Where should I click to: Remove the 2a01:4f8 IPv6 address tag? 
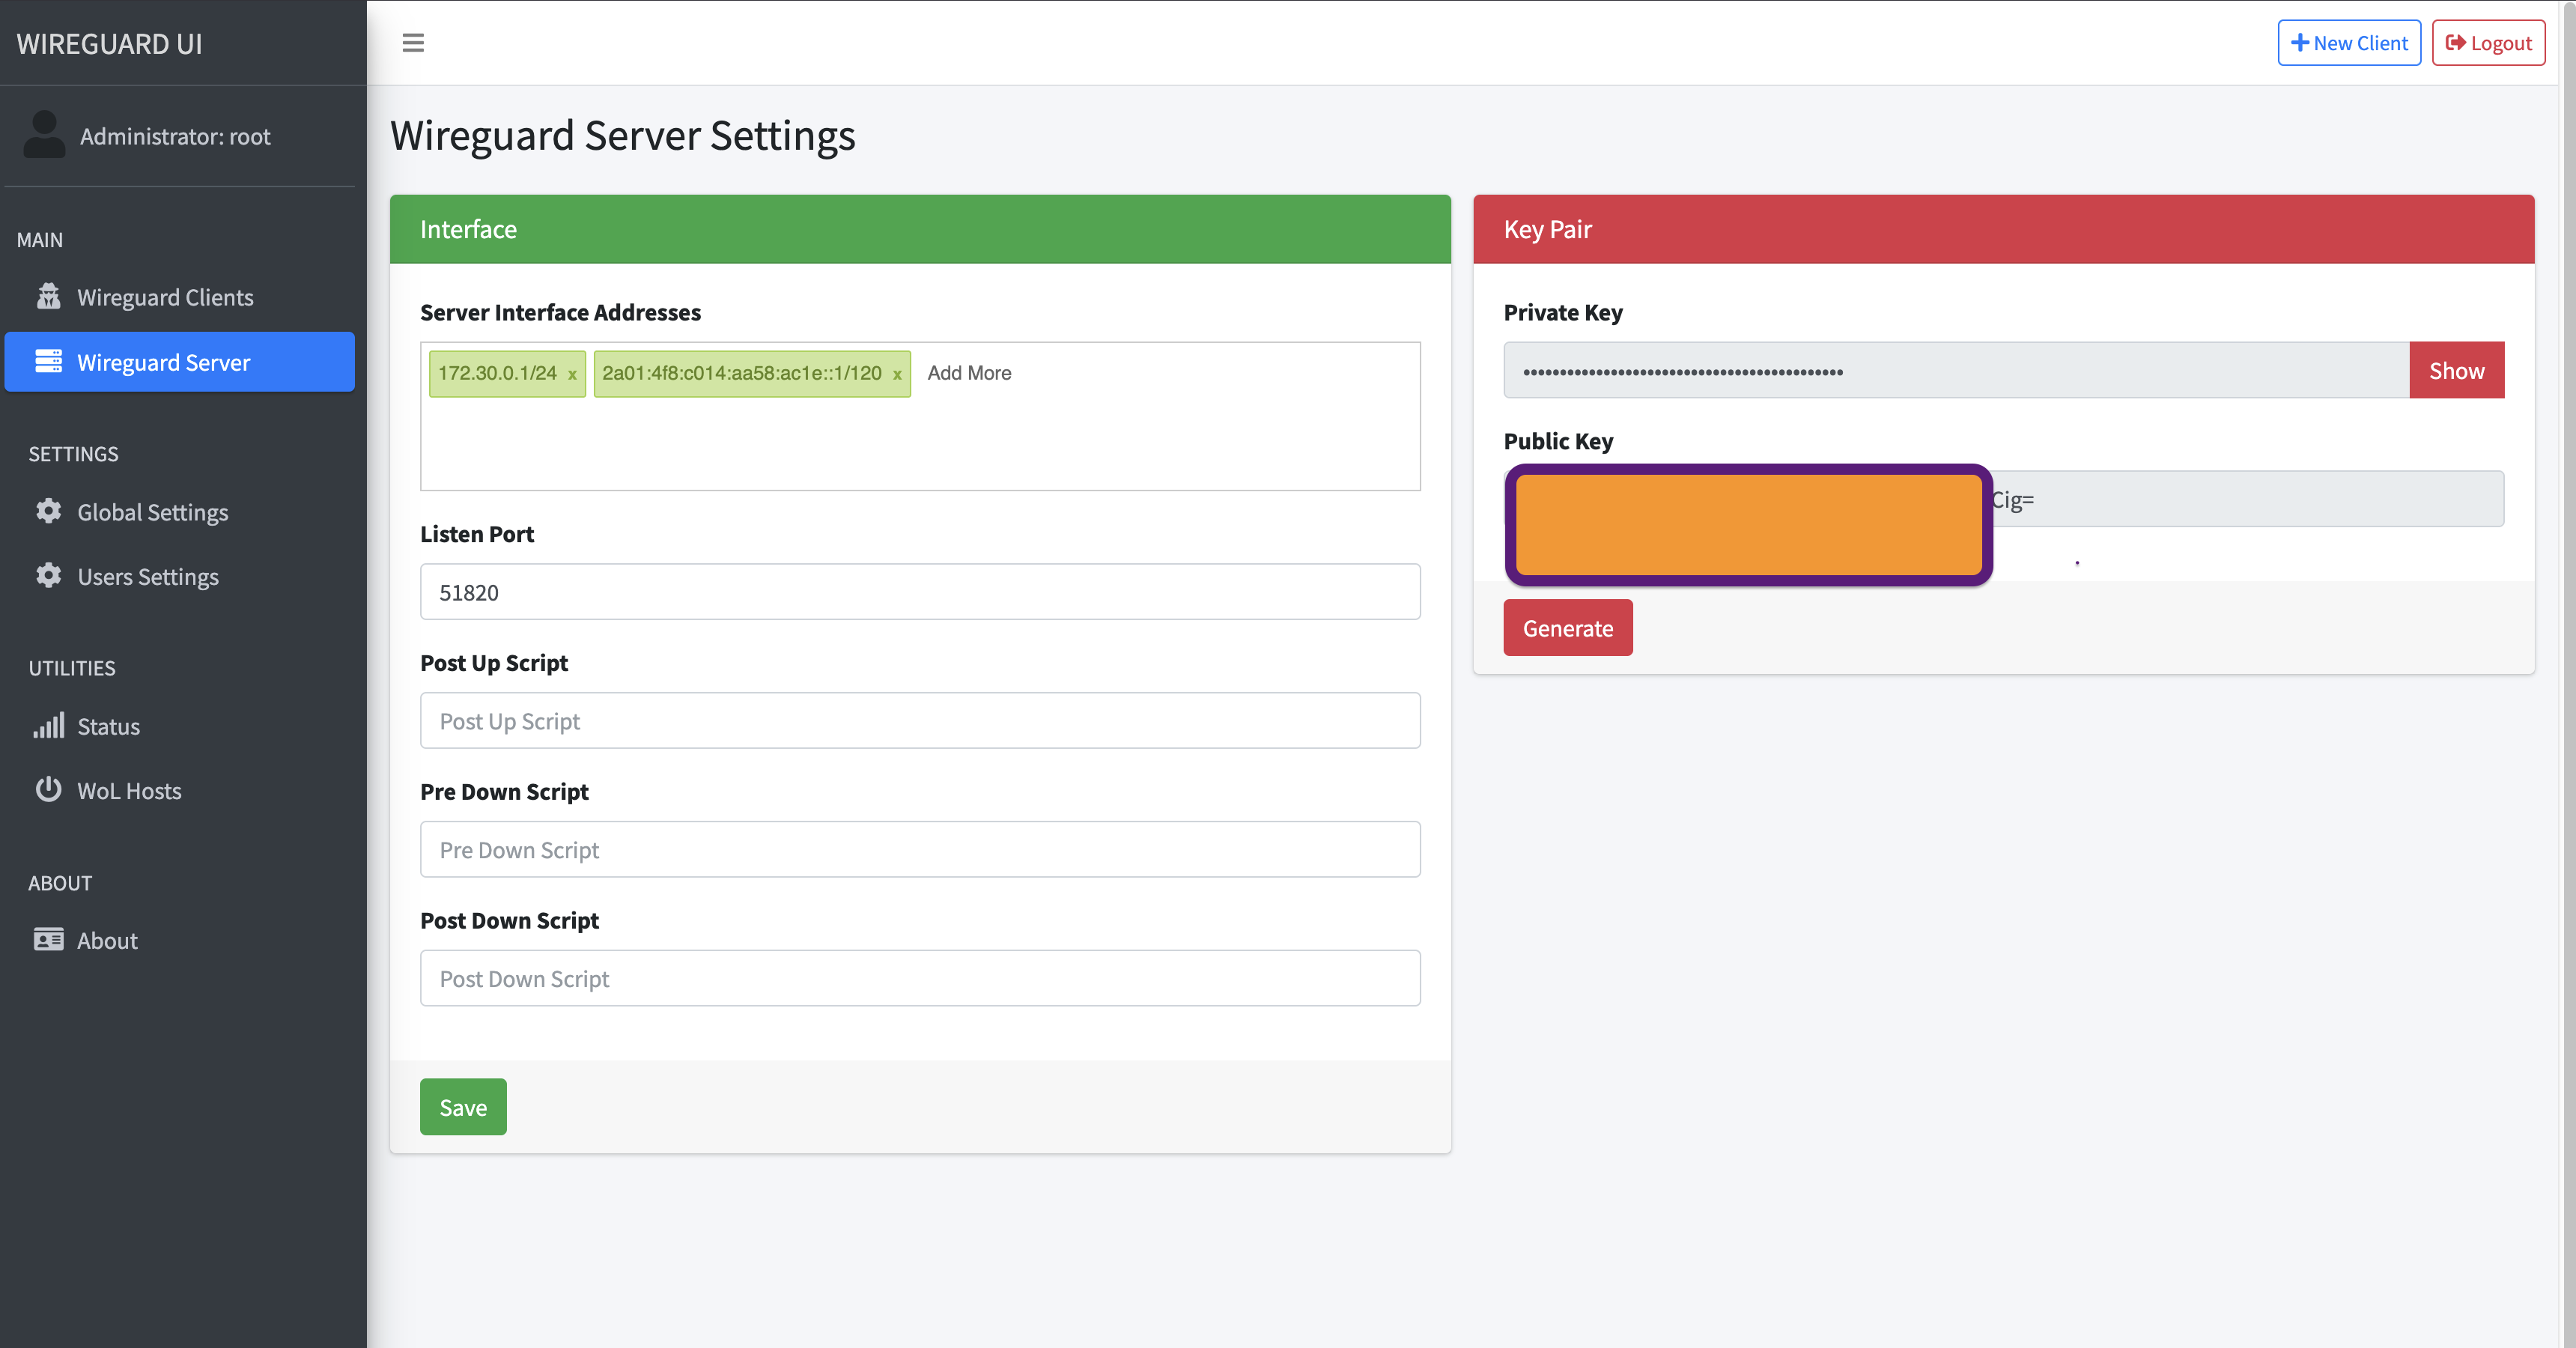(x=897, y=375)
